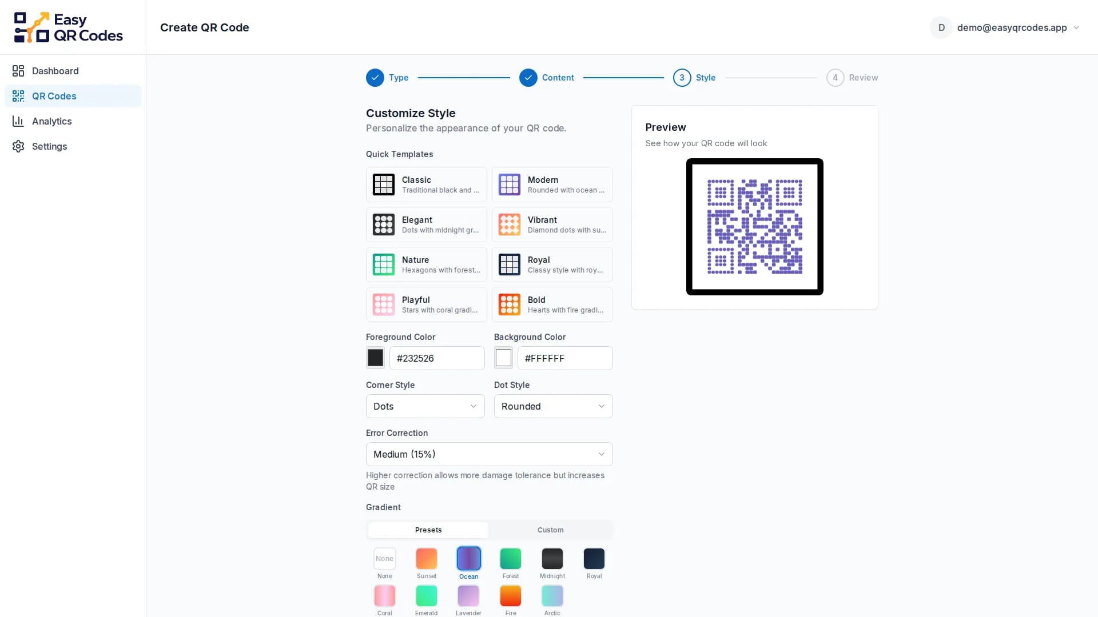
Task: Select the None gradient preset
Action: point(385,559)
